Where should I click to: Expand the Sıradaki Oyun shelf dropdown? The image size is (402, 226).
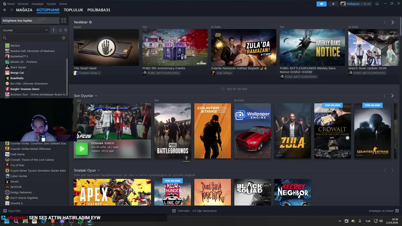[x=99, y=170]
